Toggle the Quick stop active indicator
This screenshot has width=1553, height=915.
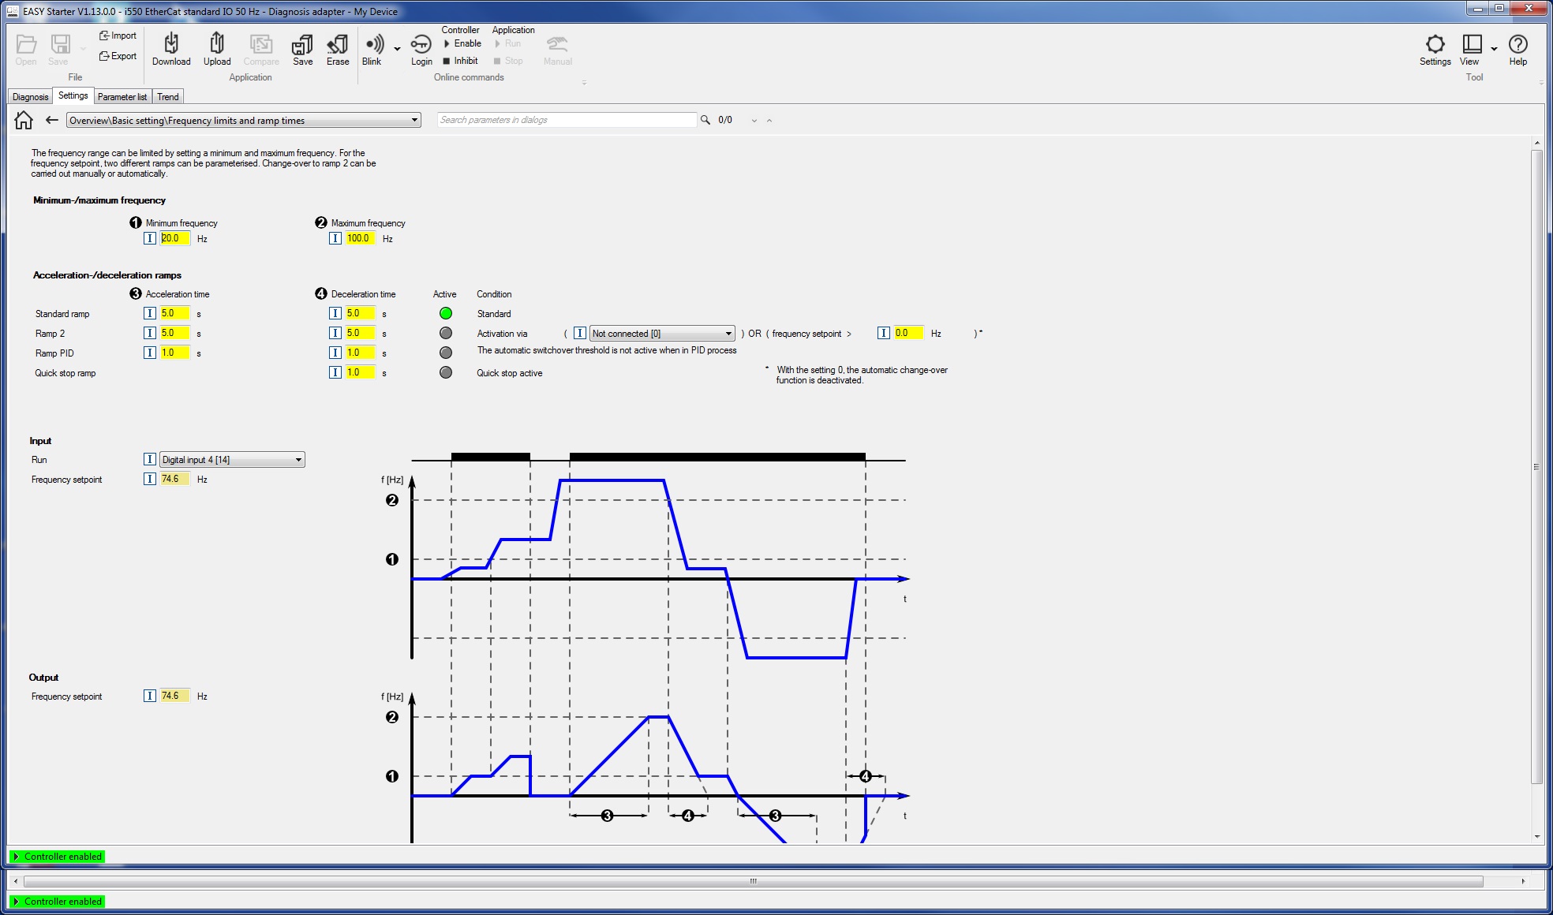click(446, 372)
